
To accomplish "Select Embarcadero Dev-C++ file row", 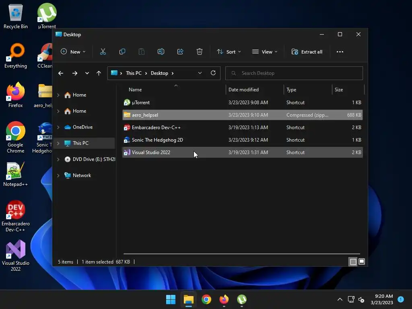I will (243, 128).
